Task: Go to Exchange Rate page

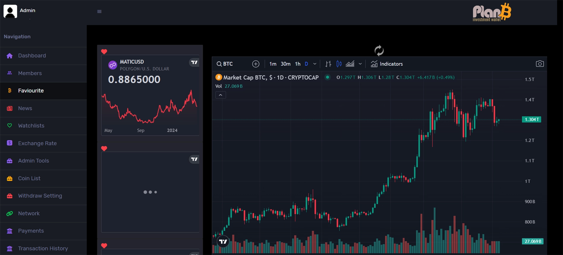Action: pos(43,143)
